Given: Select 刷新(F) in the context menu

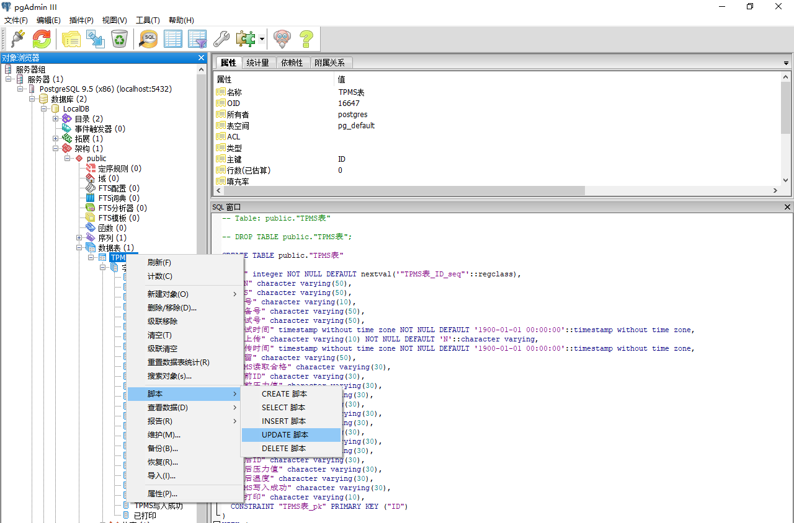Looking at the screenshot, I should (x=185, y=263).
